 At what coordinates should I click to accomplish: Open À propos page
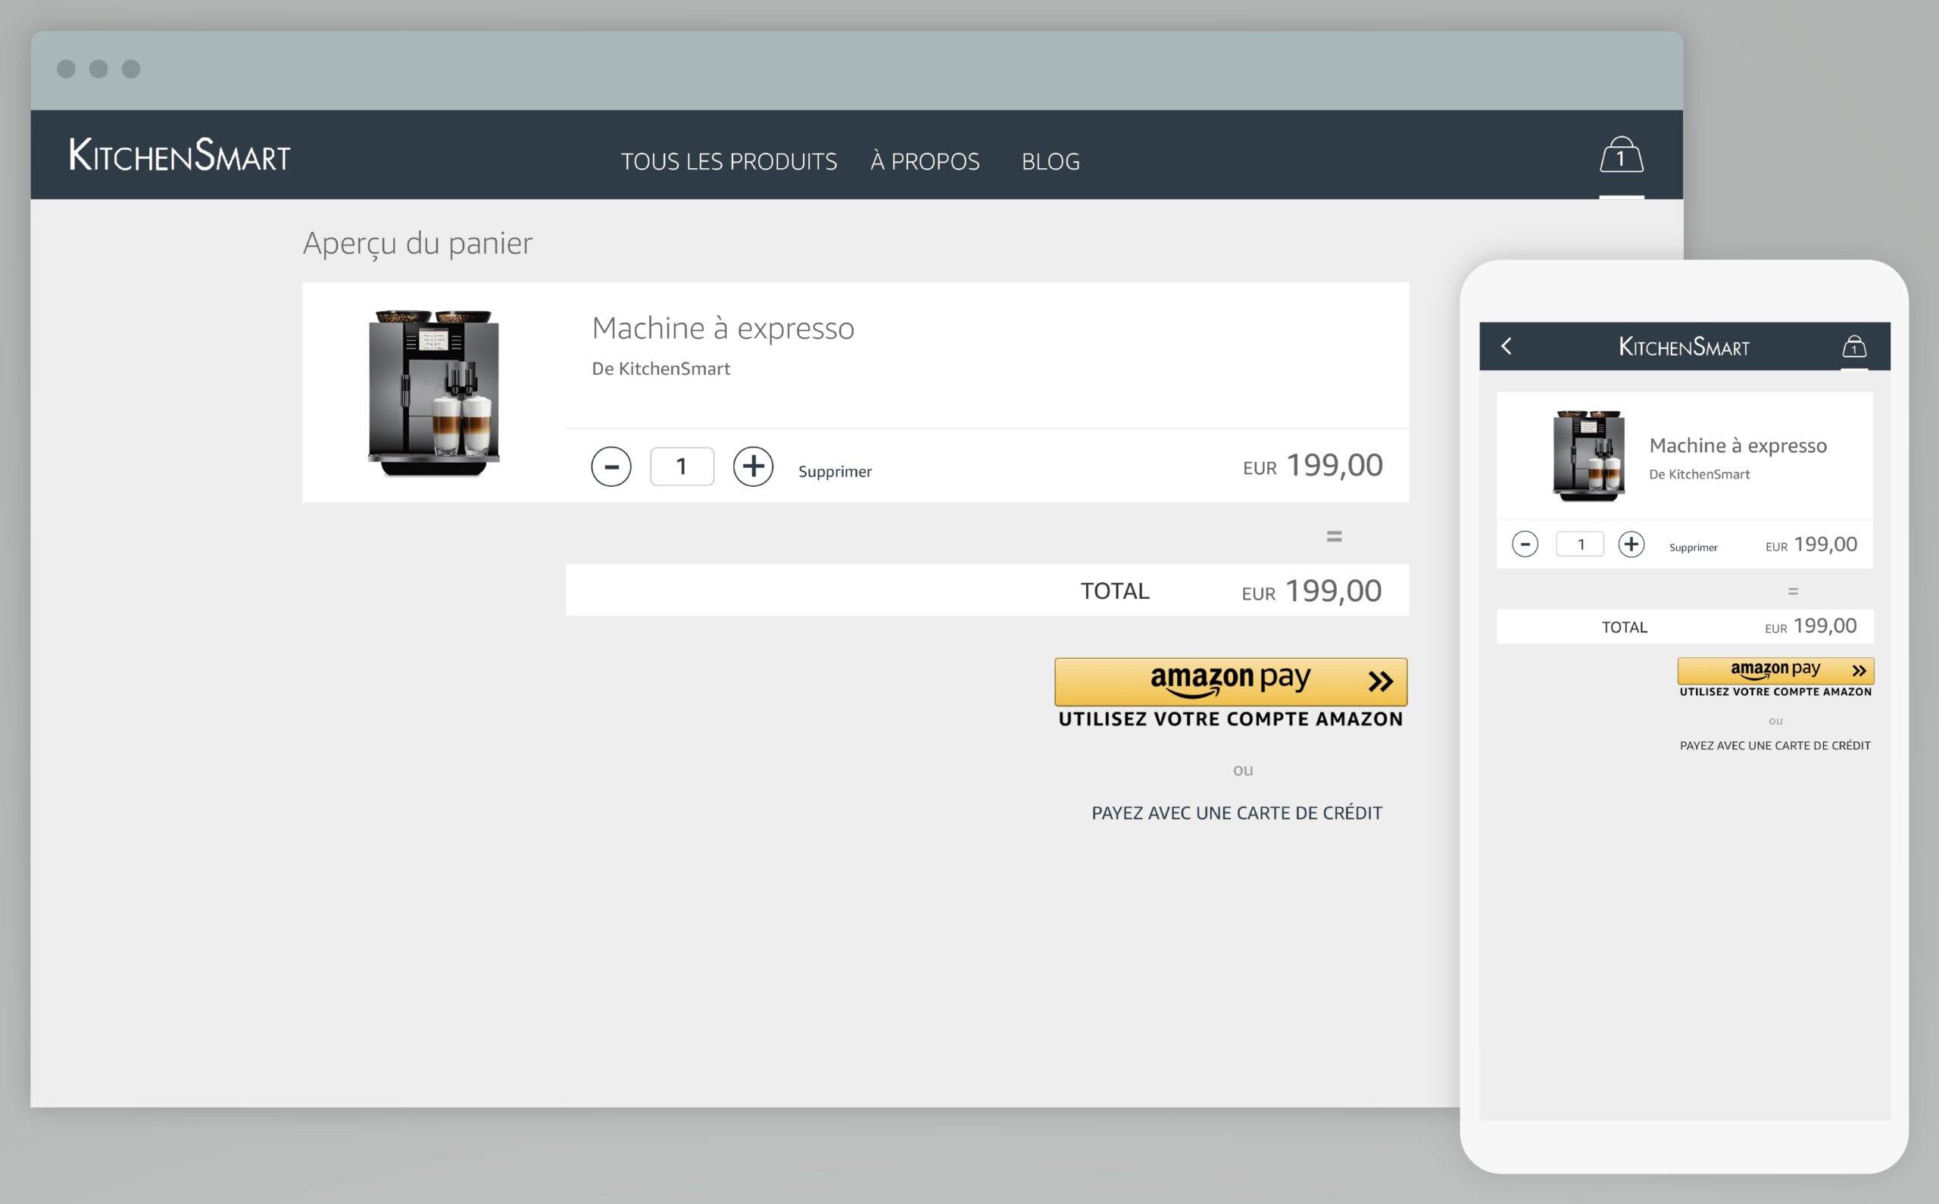(925, 161)
